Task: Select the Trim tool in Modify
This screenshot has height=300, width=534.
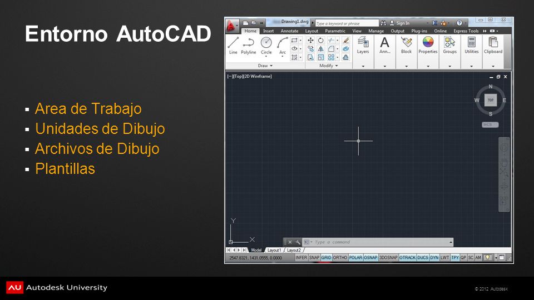Action: [331, 40]
